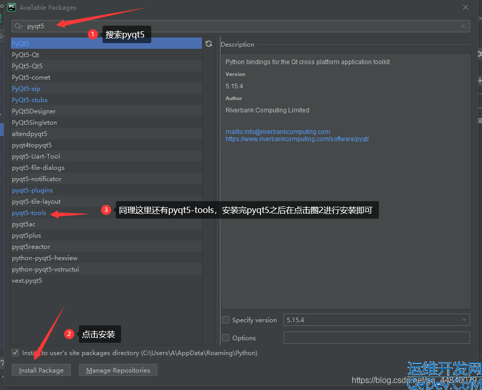Click the Manage Repositories button
Image resolution: width=482 pixels, height=390 pixels.
(x=118, y=370)
